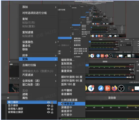The width and height of the screenshot is (139, 120).
Task: Click blue volume slider on largest mirrored mixer
Action: [x=107, y=77]
